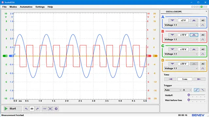
Task: Toggle AC coupling on channel B
Action: [203, 35]
